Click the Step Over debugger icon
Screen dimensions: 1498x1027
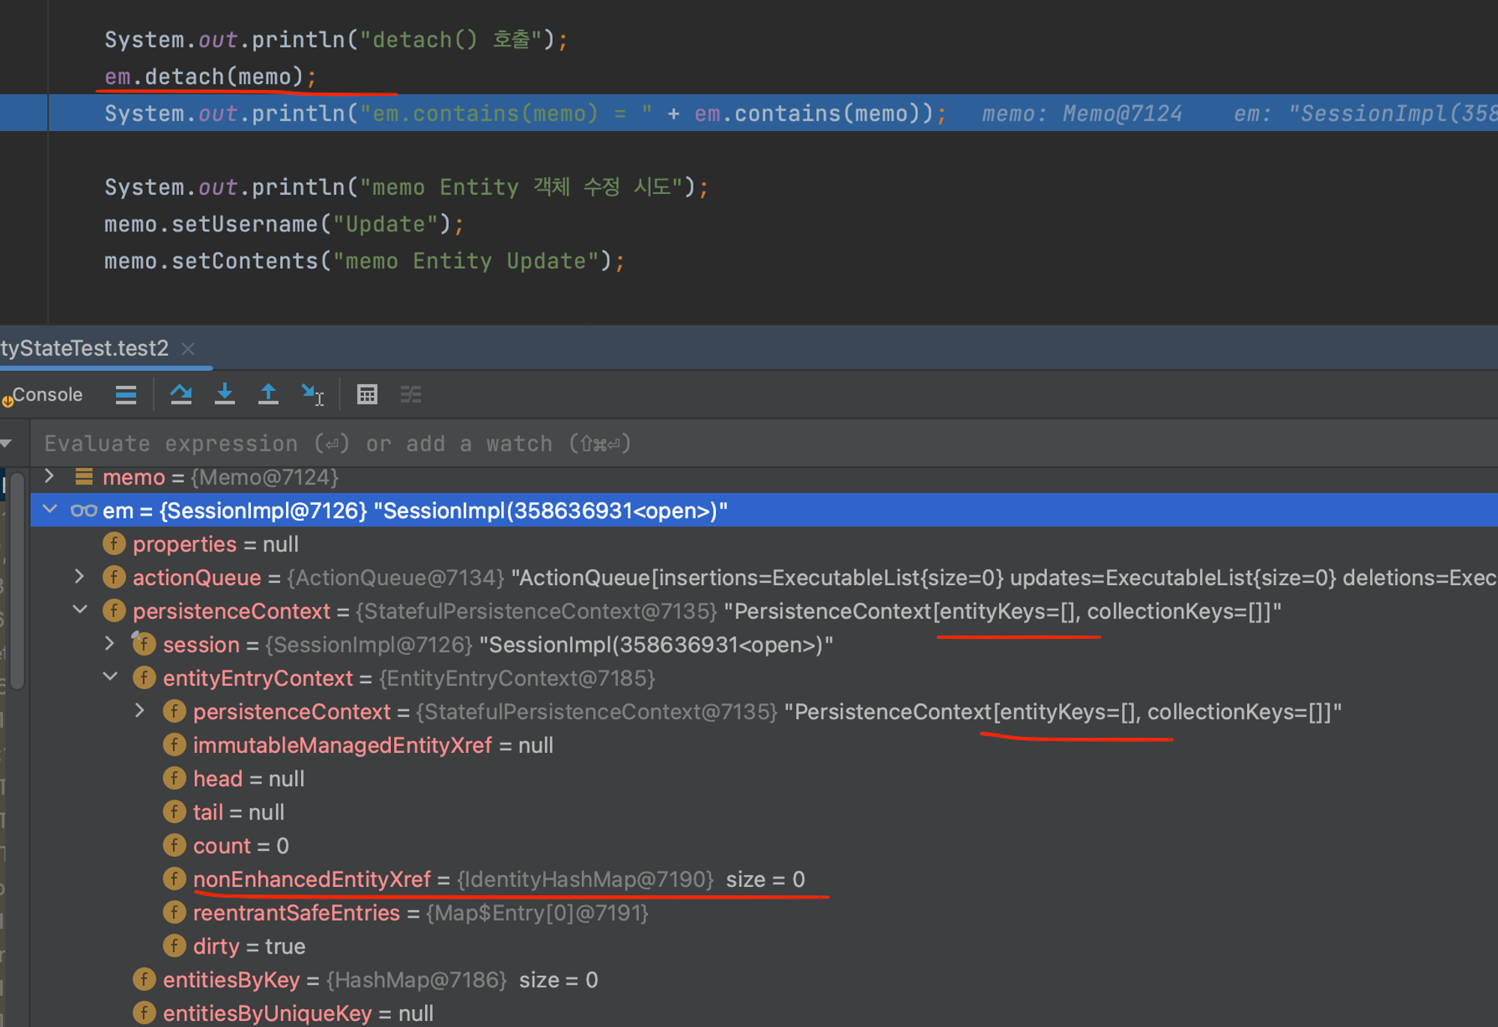tap(181, 394)
